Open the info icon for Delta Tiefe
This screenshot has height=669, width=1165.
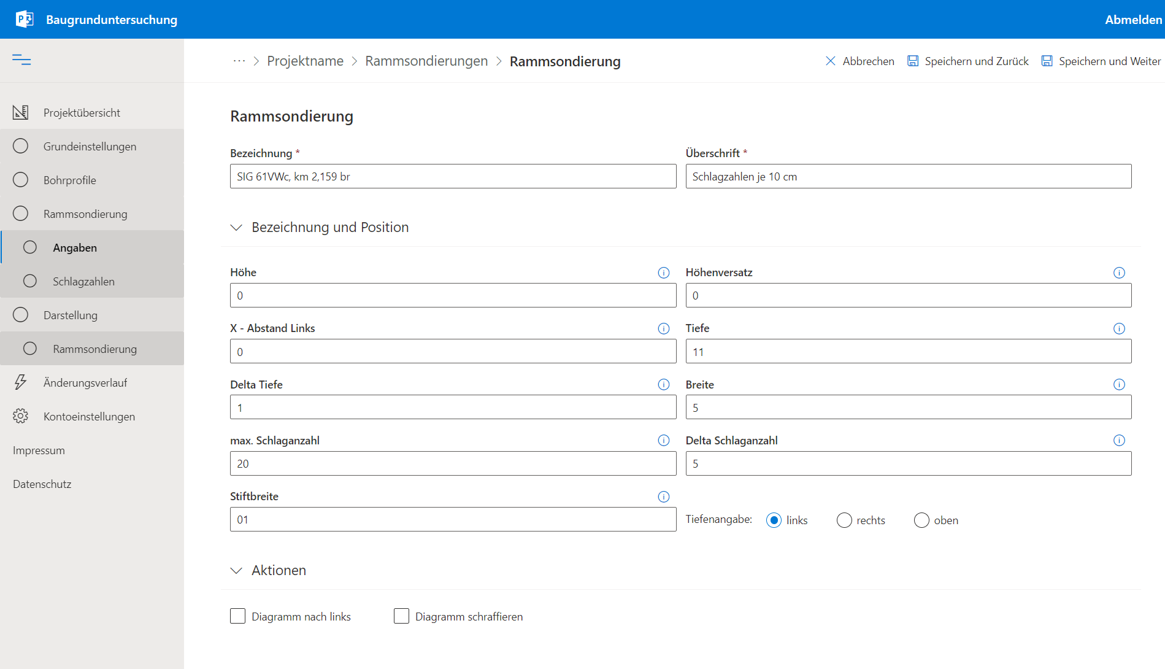(x=663, y=384)
